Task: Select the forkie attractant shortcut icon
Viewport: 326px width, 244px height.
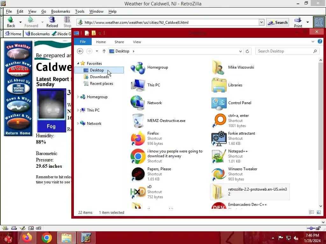Action: [219, 139]
